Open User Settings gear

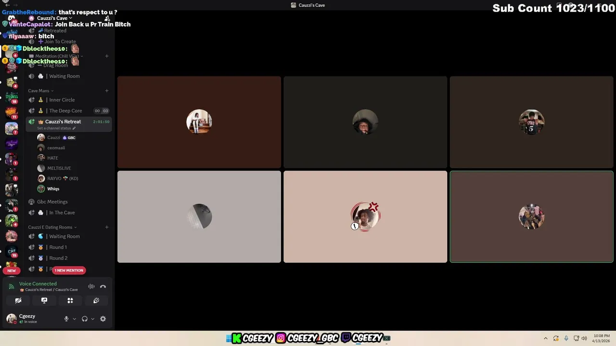tap(103, 319)
